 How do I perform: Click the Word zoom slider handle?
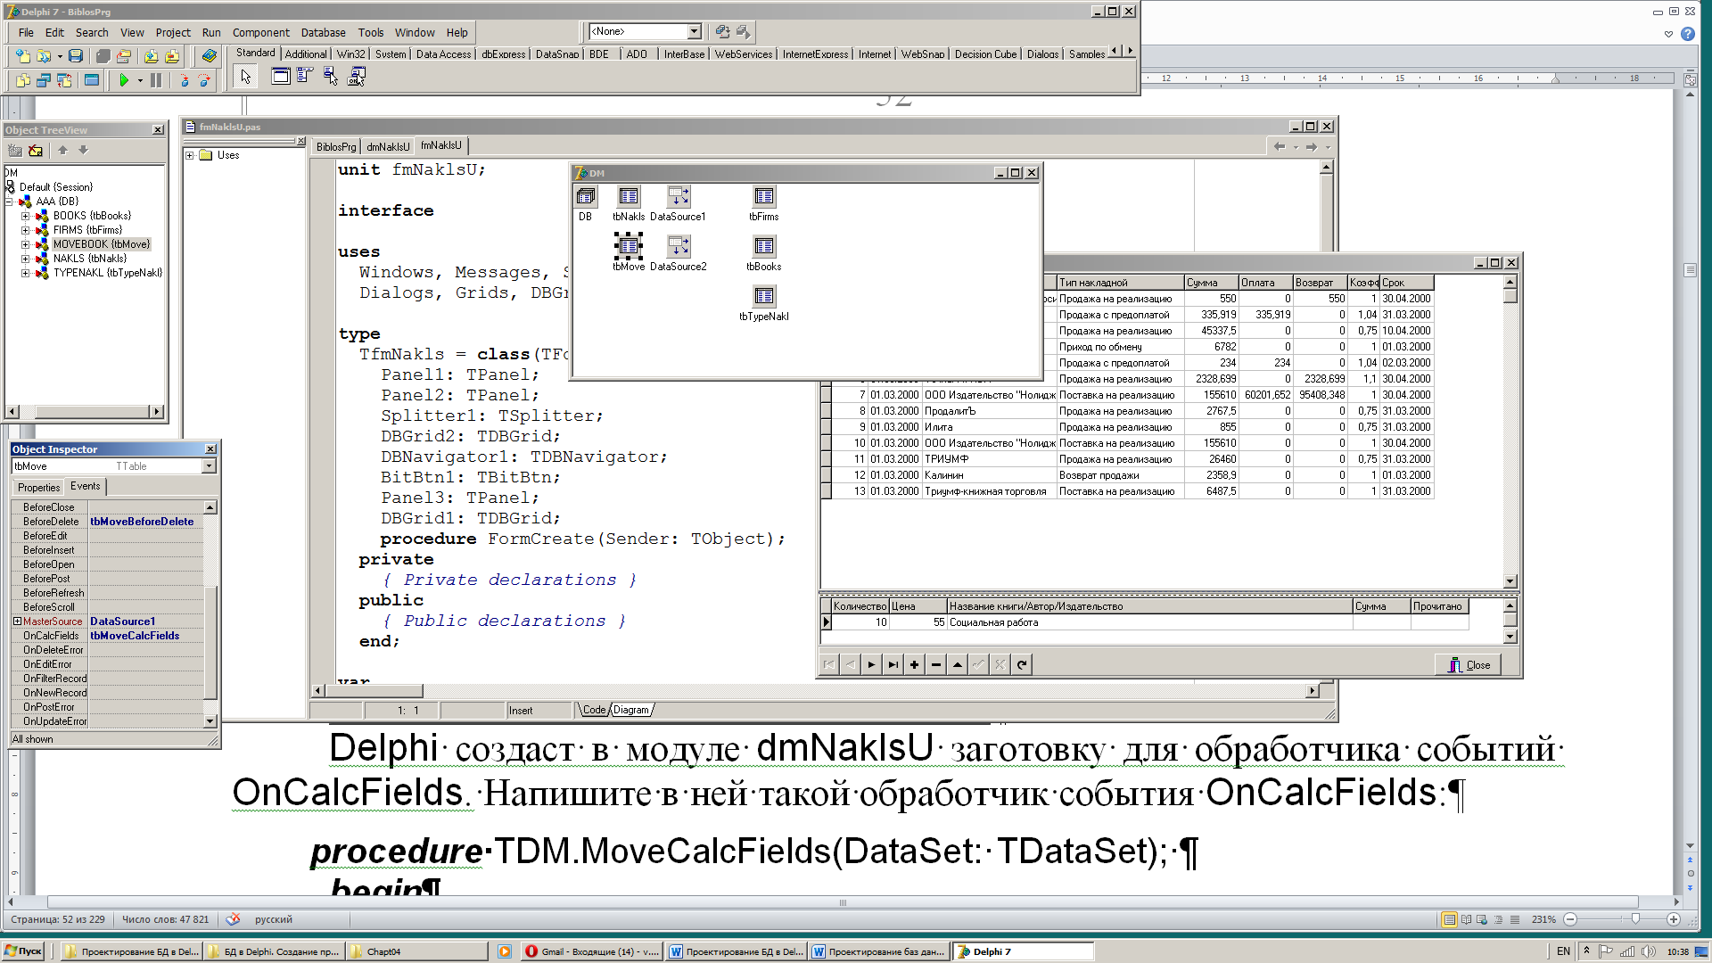click(1635, 919)
